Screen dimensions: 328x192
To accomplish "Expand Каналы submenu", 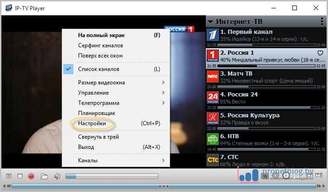I will (116, 160).
